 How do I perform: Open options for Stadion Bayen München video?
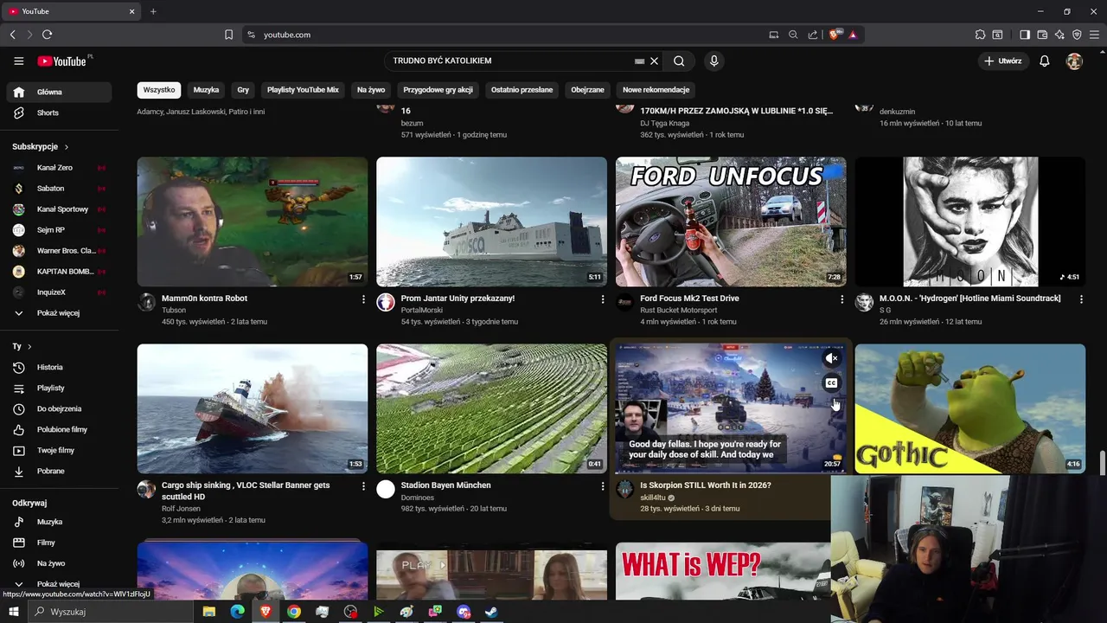coord(603,486)
